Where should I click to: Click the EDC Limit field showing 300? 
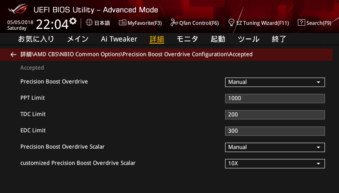(275, 131)
